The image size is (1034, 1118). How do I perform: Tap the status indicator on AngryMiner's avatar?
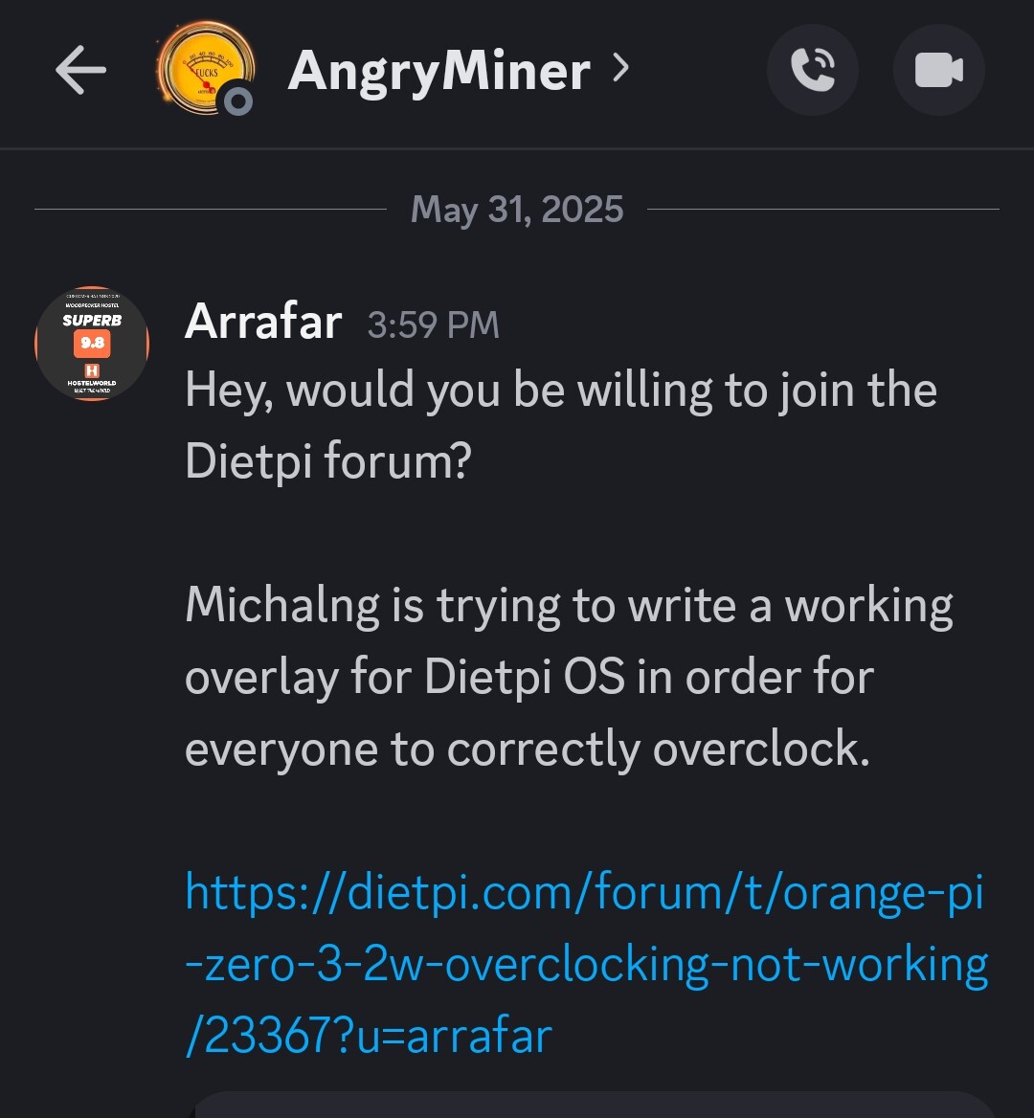238,101
